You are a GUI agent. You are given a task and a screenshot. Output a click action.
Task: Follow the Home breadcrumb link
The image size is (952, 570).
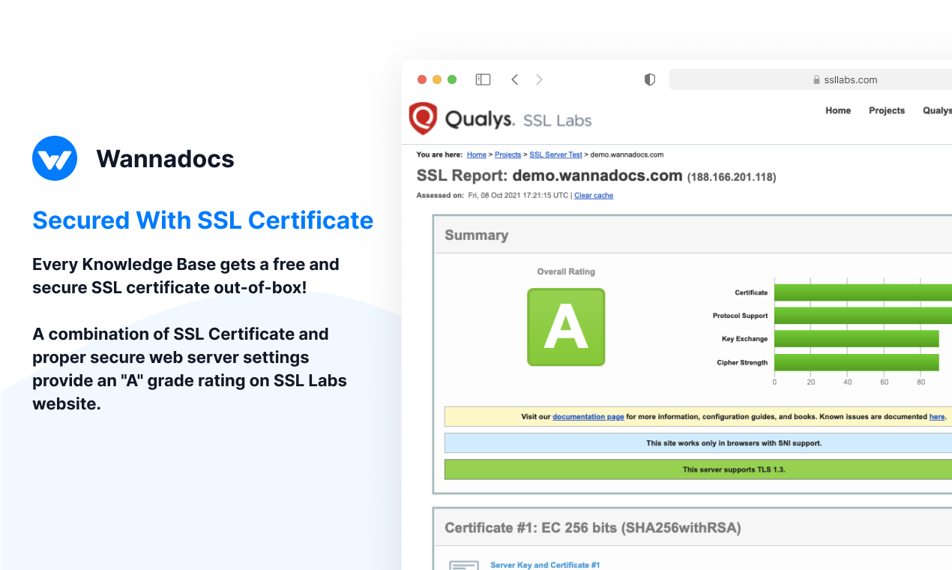point(477,154)
